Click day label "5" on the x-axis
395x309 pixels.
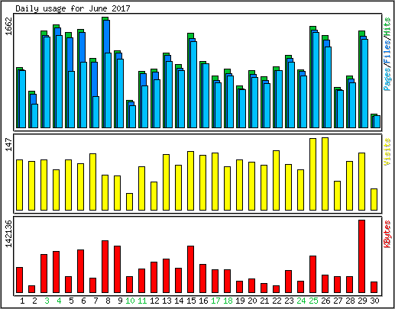(71, 301)
